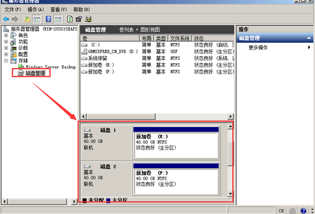The width and height of the screenshot is (315, 214).
Task: Click the black 未分配 legend swatch
Action: coord(85,200)
